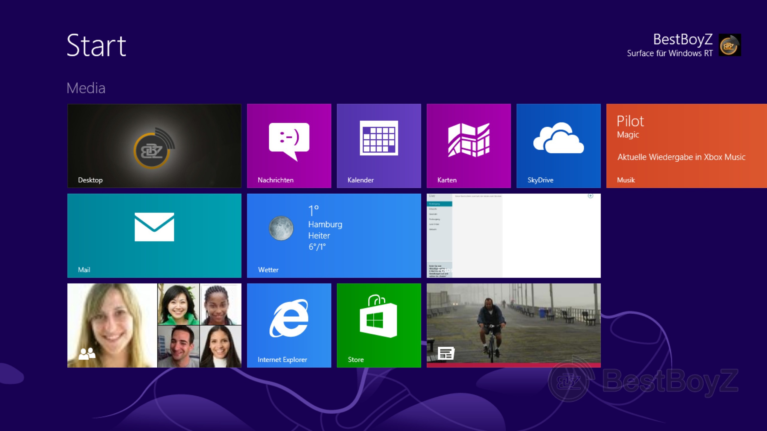
Task: Click the BestBoyZ user account picture
Action: click(x=730, y=45)
